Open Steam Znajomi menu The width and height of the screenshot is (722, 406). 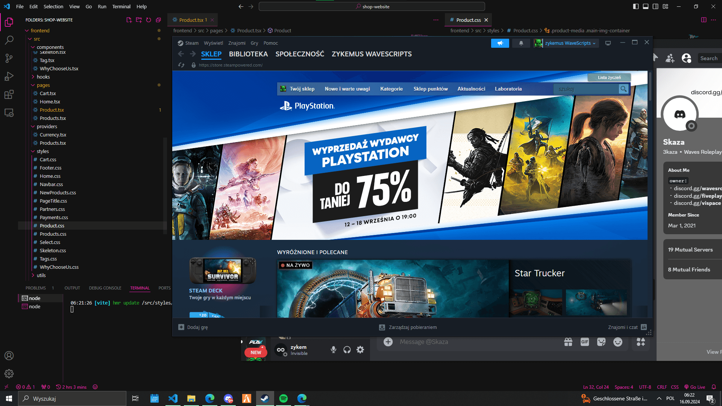tap(237, 43)
